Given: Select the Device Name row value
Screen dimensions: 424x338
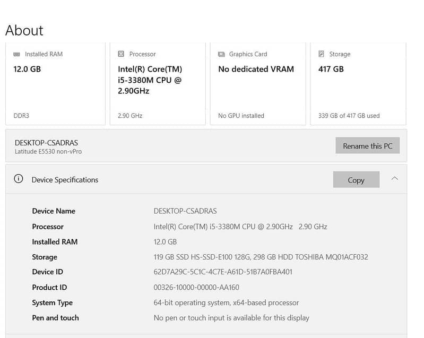Looking at the screenshot, I should [185, 211].
